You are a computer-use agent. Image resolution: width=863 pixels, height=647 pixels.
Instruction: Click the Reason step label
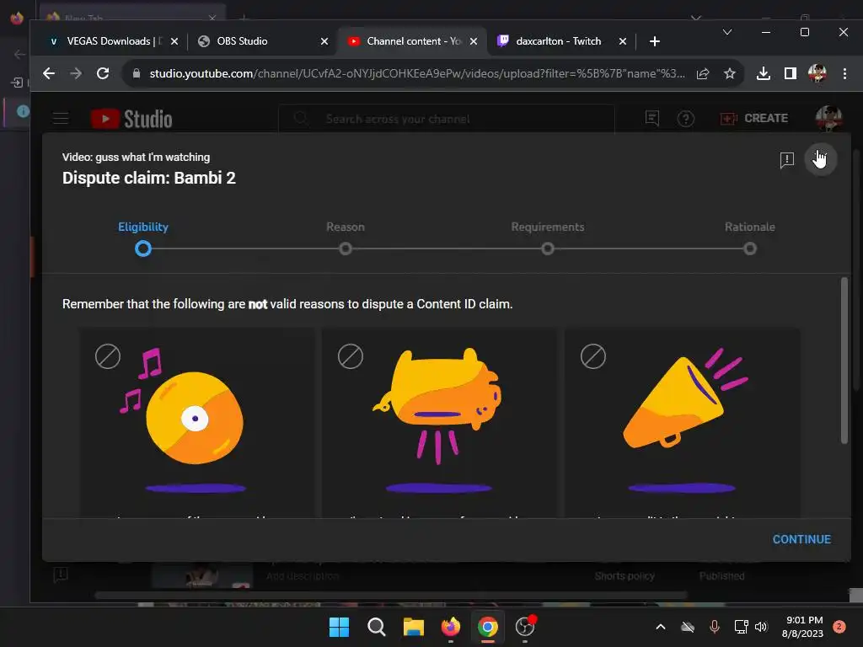point(346,227)
